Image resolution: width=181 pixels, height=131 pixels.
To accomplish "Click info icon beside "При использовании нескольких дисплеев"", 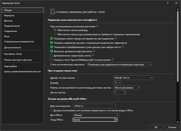I will [x=97, y=26].
